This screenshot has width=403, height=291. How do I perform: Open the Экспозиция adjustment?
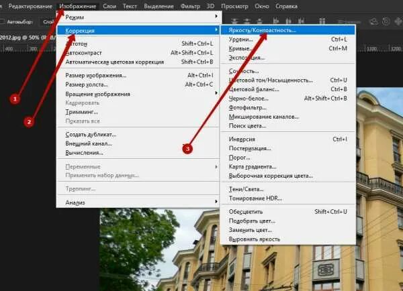(x=288, y=58)
